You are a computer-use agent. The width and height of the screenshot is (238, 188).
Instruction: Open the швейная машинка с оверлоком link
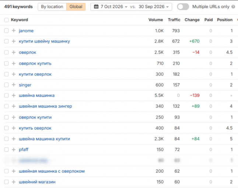pos(52,171)
